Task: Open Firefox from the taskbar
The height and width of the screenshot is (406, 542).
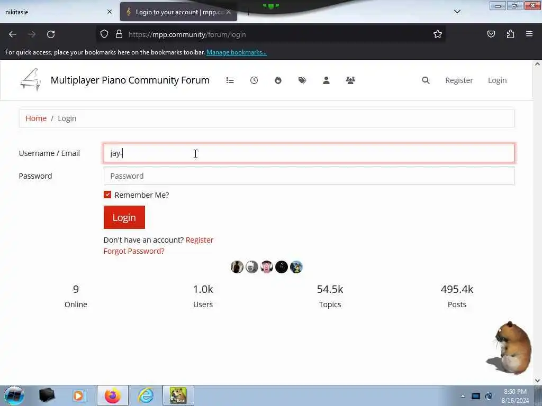Action: (113, 395)
